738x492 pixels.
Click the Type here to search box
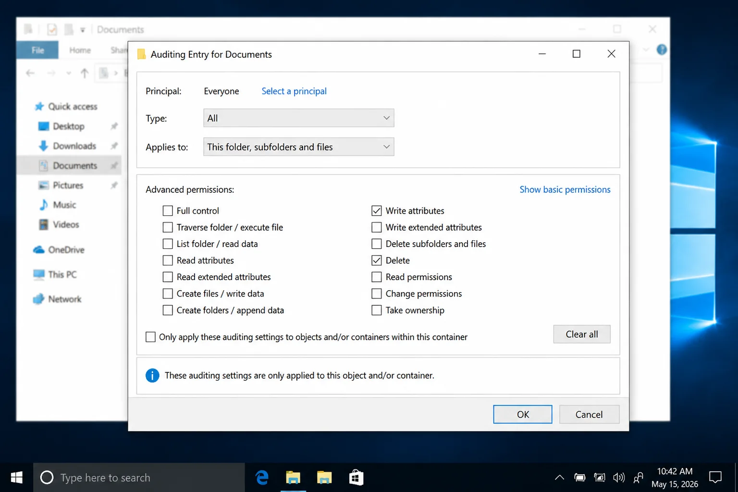pyautogui.click(x=139, y=477)
